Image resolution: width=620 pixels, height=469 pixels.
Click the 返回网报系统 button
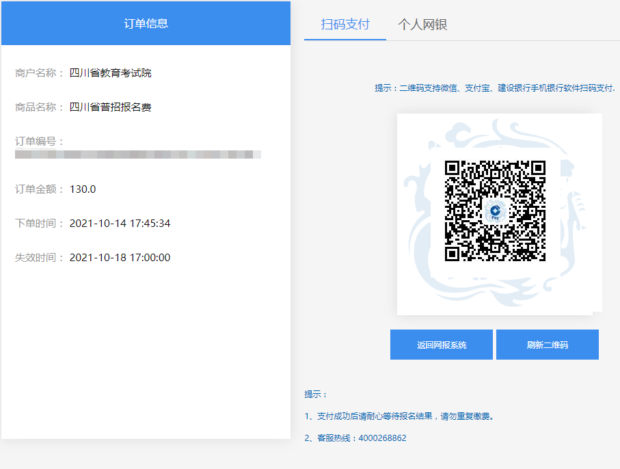pos(442,345)
